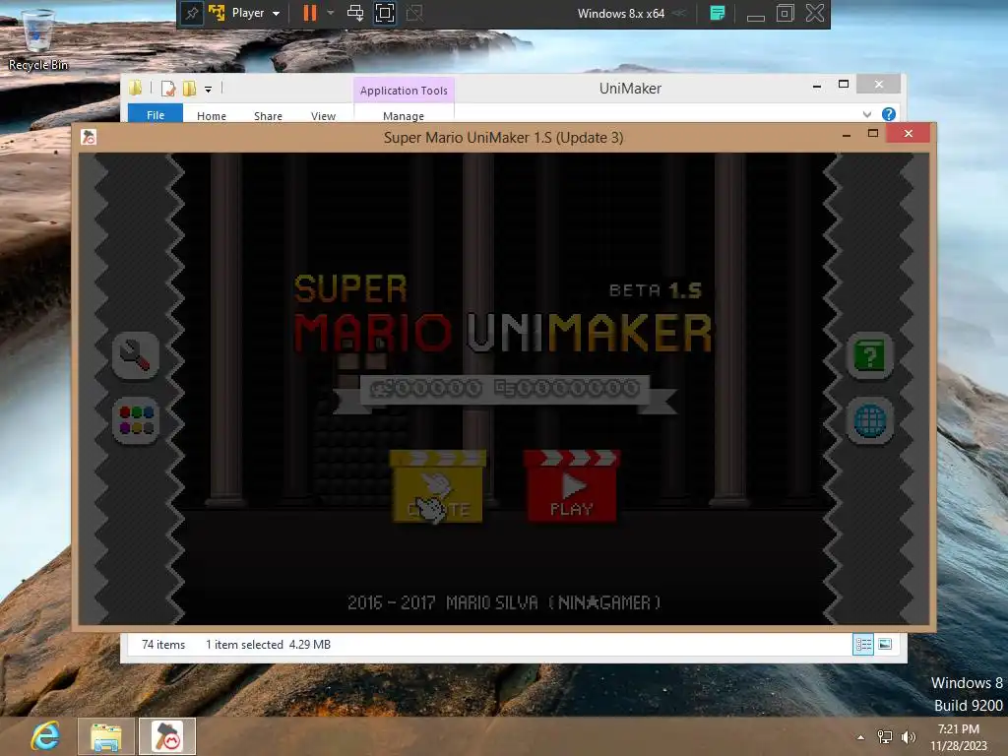Screen dimensions: 1008x756
Task: Open the network tray icon
Action: click(885, 737)
